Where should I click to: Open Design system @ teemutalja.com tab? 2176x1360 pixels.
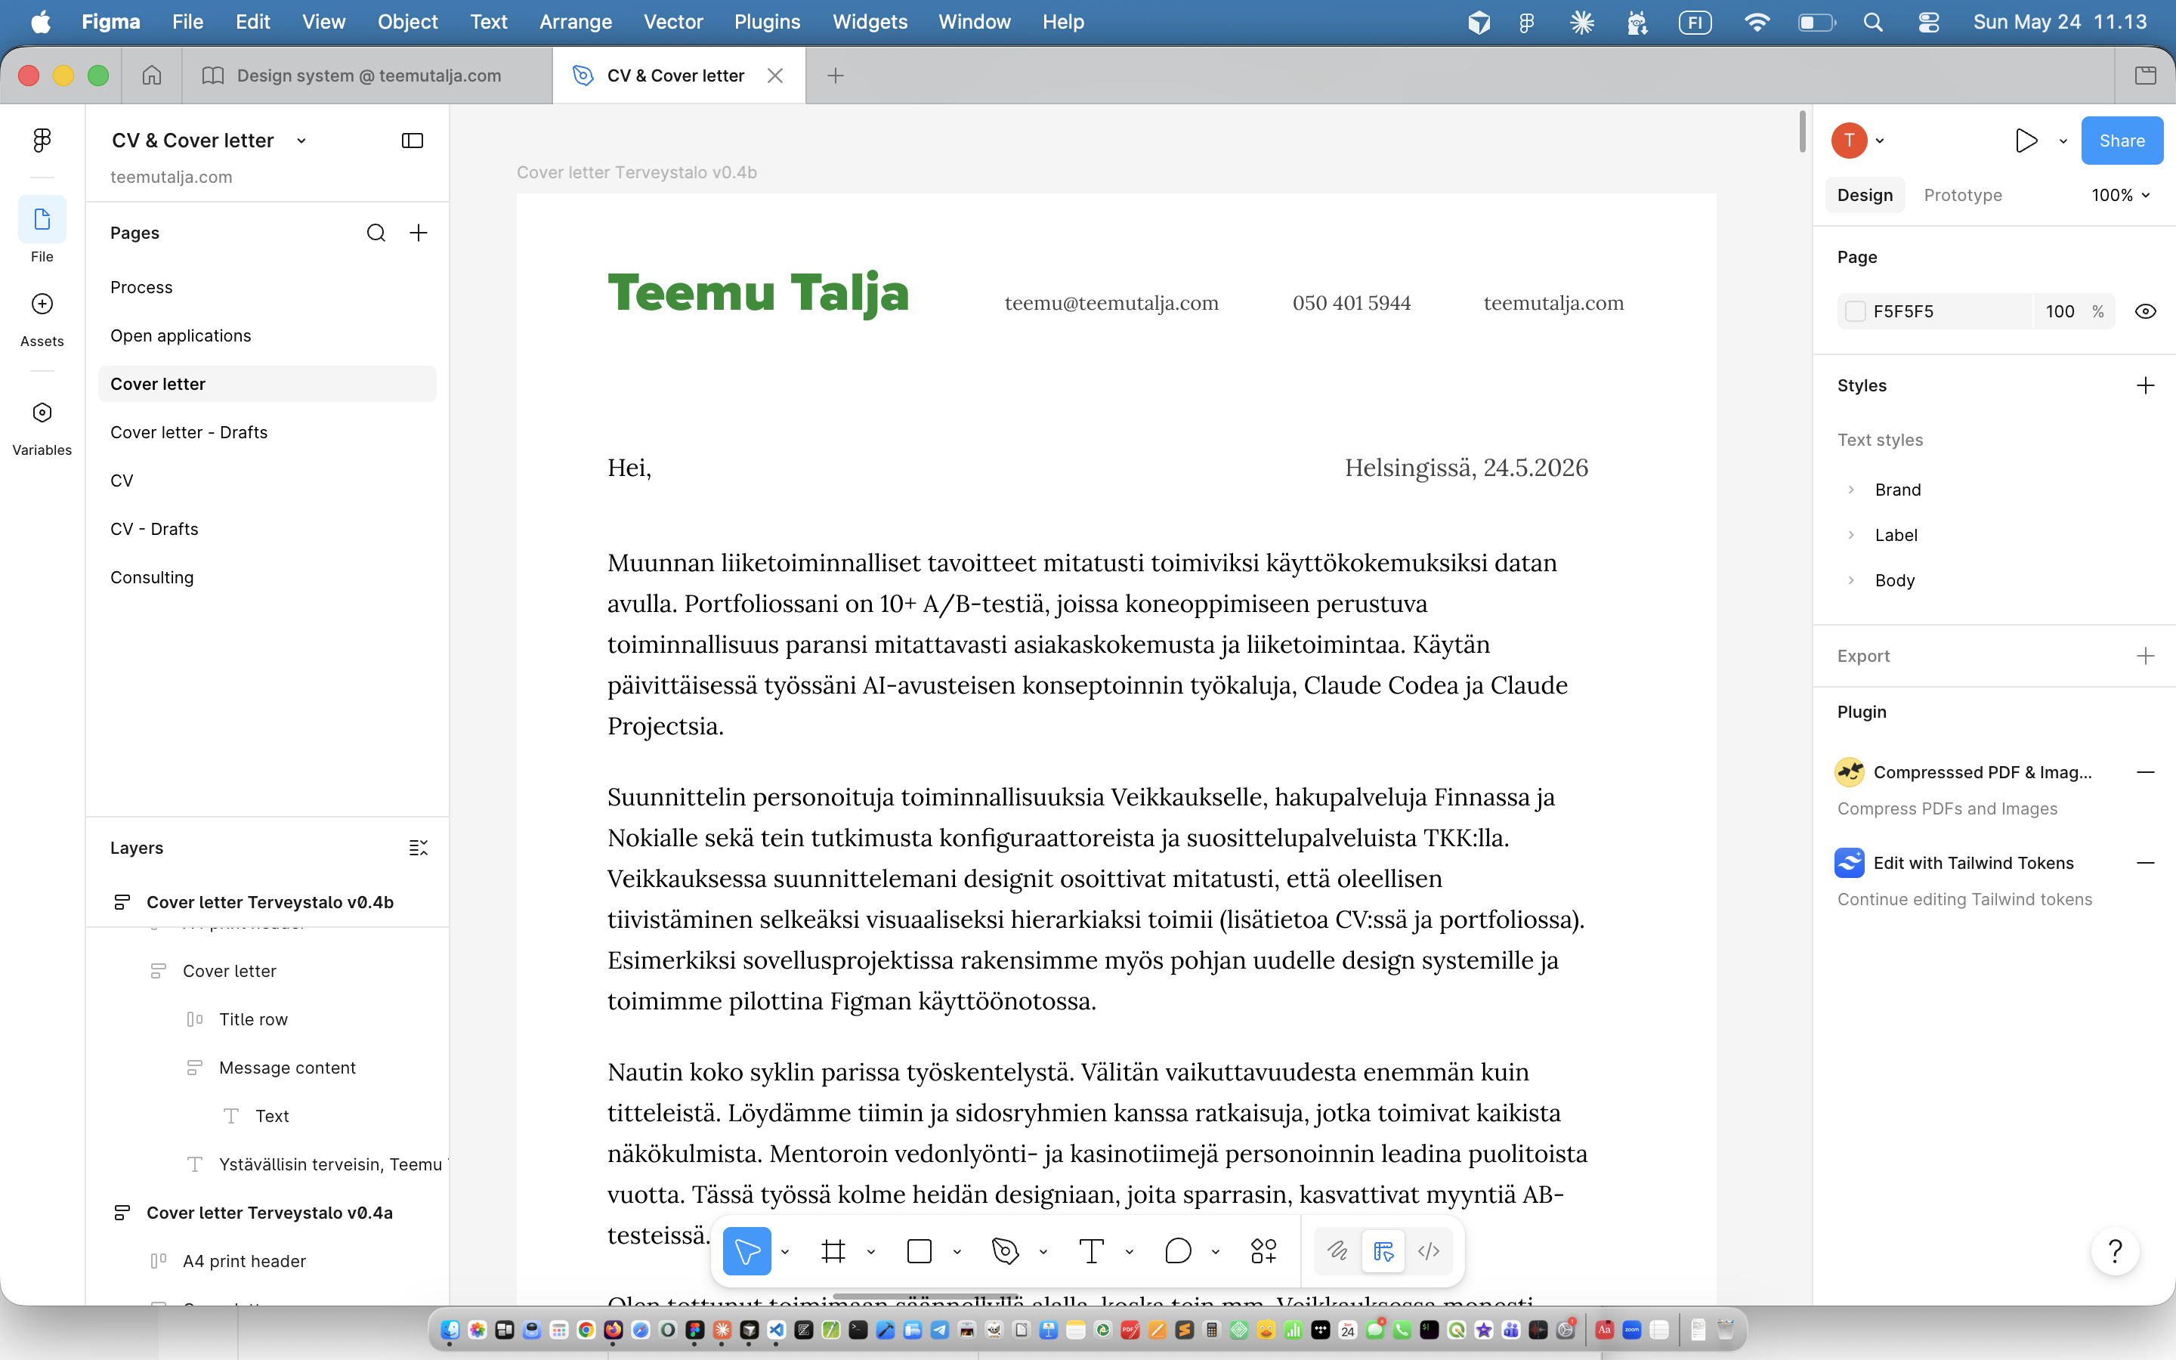pos(368,76)
